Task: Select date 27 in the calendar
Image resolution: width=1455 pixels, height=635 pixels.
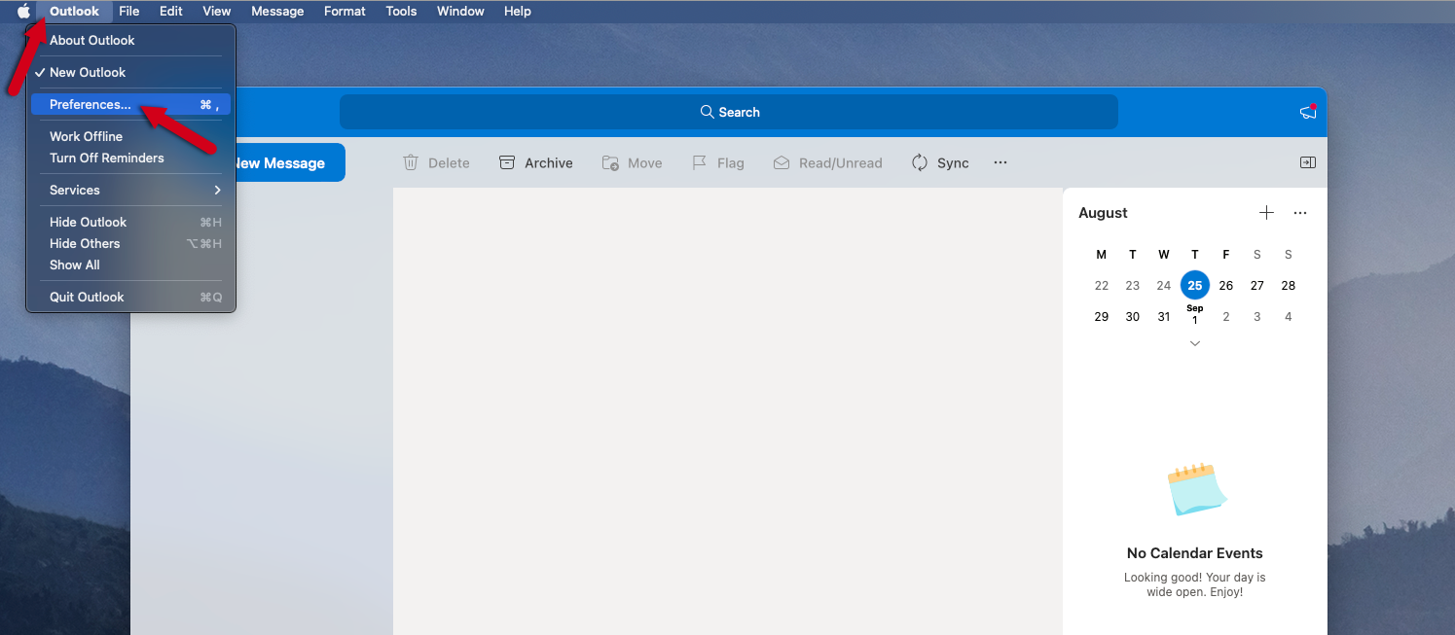Action: click(1257, 285)
